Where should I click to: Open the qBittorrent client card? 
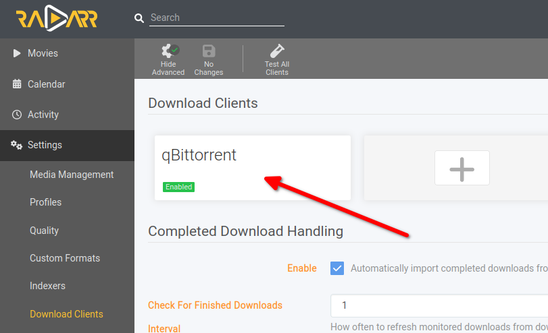pyautogui.click(x=253, y=168)
